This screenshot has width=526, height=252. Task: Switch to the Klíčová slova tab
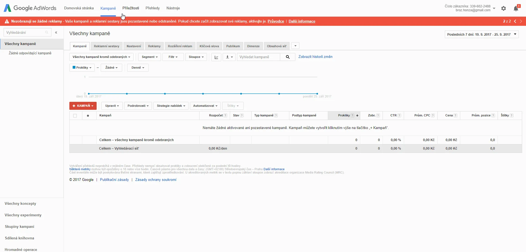(x=209, y=46)
